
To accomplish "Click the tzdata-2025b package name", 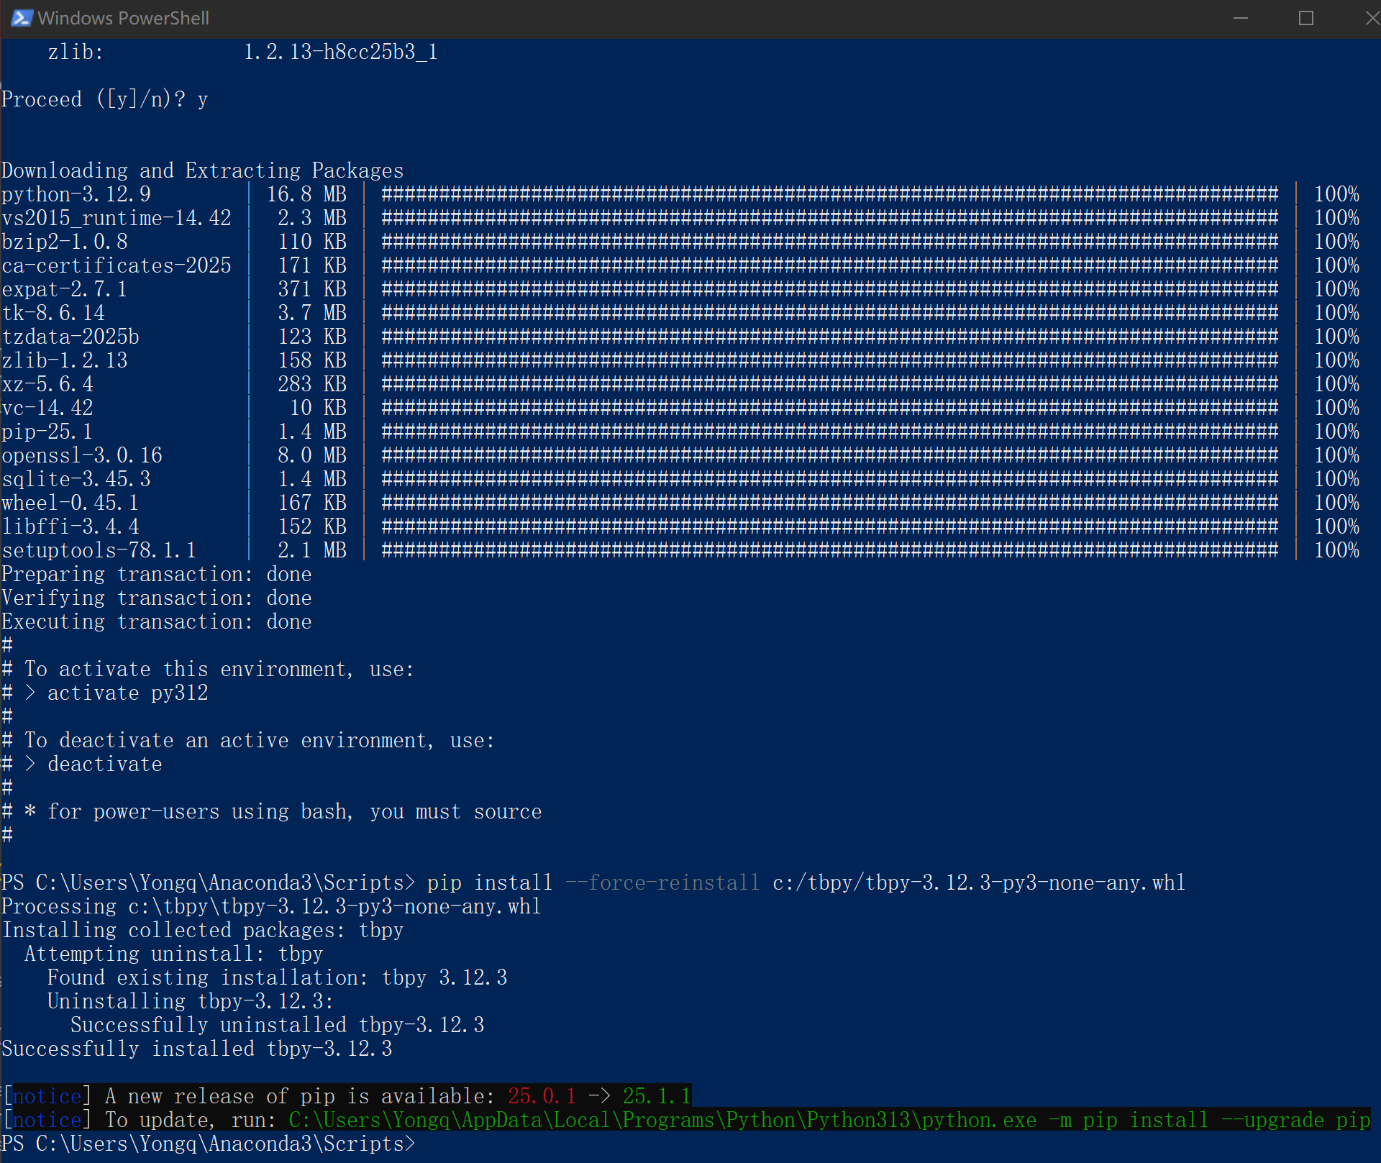I will click(x=70, y=337).
